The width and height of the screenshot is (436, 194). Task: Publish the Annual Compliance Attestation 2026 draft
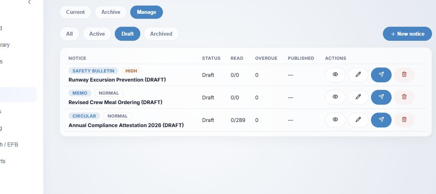(x=381, y=120)
